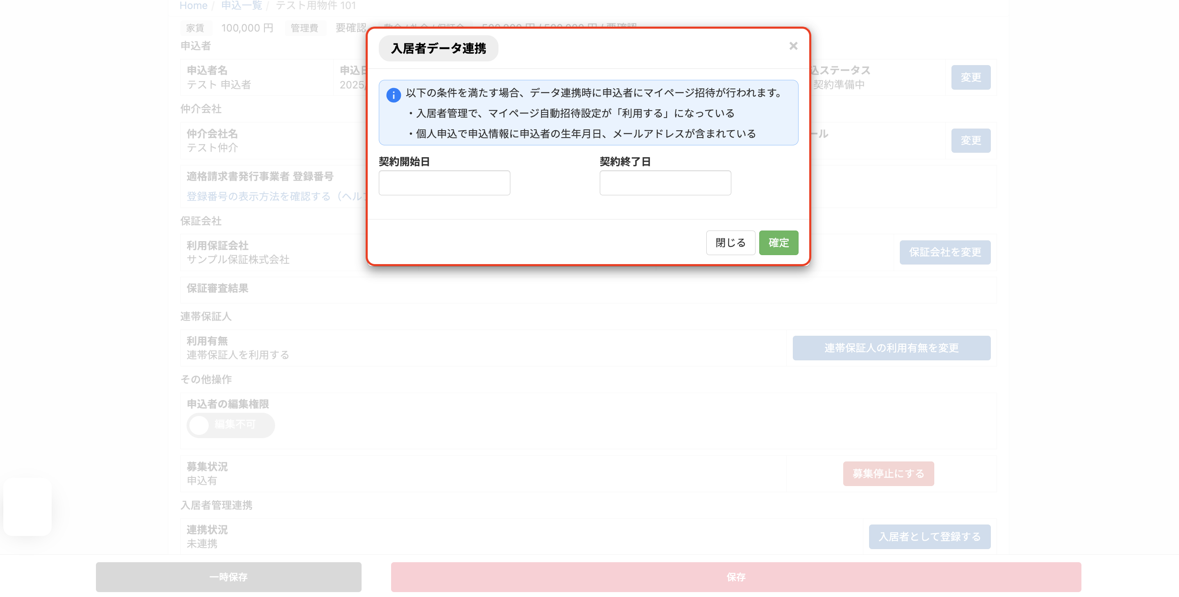Select 契約準備中 status text
The image size is (1179, 597).
coord(838,85)
